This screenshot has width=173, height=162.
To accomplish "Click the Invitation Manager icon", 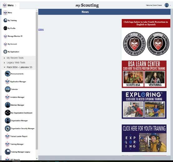I will pos(7,97).
